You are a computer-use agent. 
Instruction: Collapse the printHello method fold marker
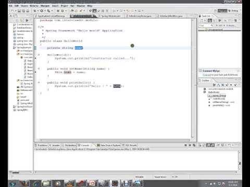click(x=39, y=83)
